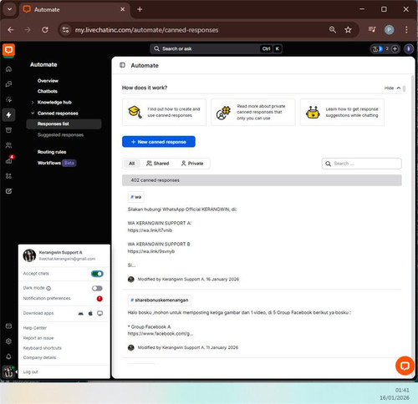Open the browser three-dot menu
Image resolution: width=418 pixels, height=404 pixels.
(x=406, y=30)
